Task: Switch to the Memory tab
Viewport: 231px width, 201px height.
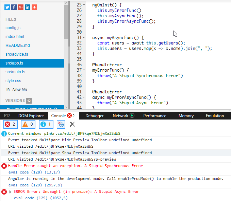Action: 186,116
